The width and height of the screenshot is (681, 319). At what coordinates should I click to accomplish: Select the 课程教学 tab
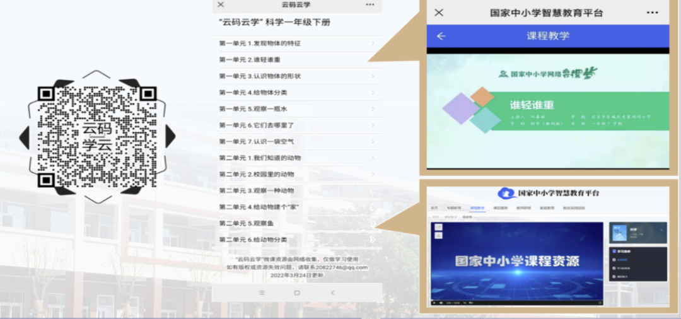click(477, 208)
